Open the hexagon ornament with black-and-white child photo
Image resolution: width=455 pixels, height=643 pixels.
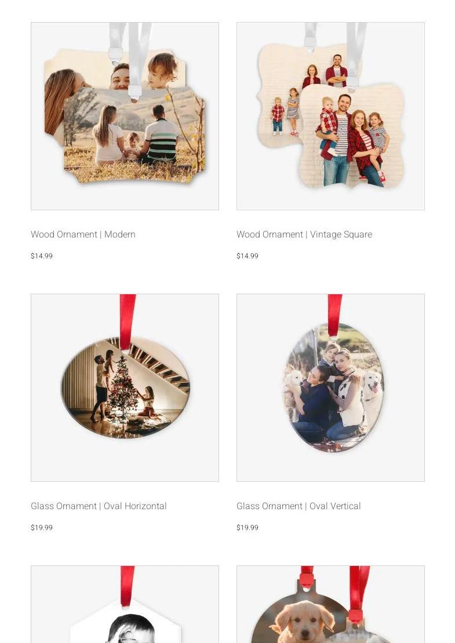[125, 604]
